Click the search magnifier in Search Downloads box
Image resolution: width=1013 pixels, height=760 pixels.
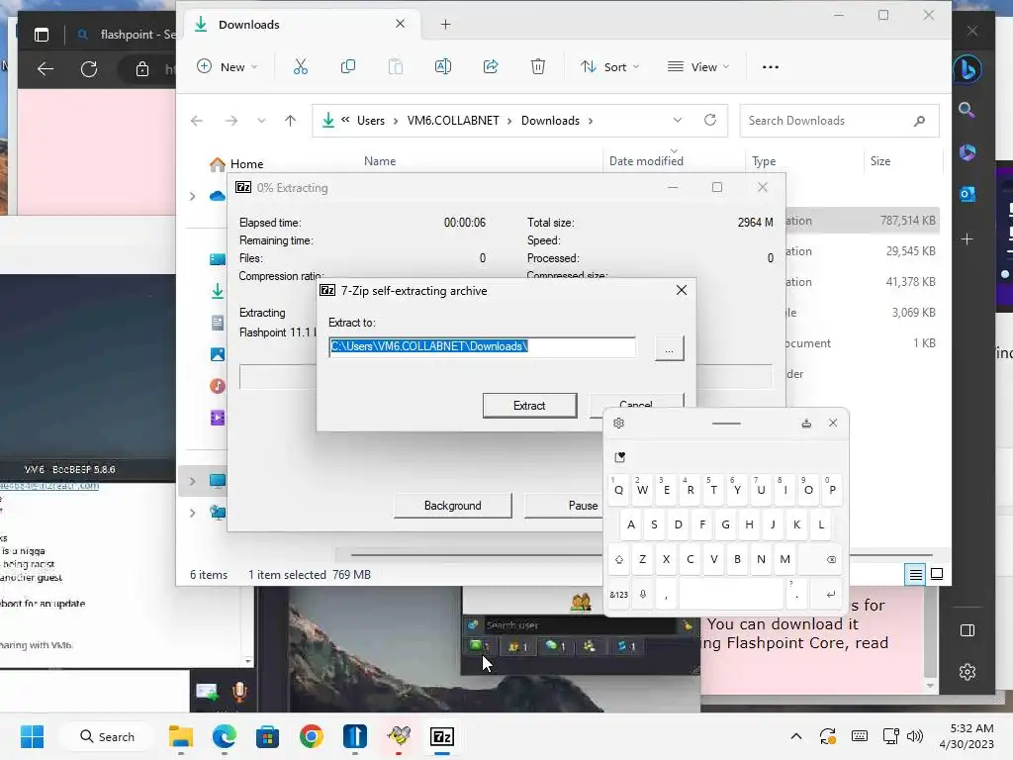click(919, 121)
